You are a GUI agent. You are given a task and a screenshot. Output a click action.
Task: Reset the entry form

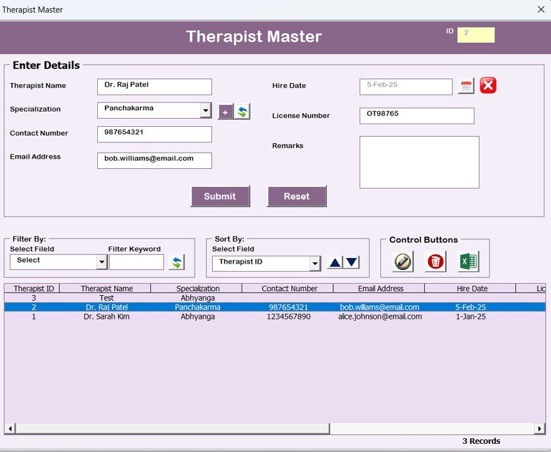297,196
